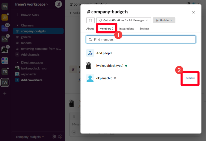206x141 pixels.
Task: Click okpanachic's avatar in the member list
Action: click(x=90, y=78)
